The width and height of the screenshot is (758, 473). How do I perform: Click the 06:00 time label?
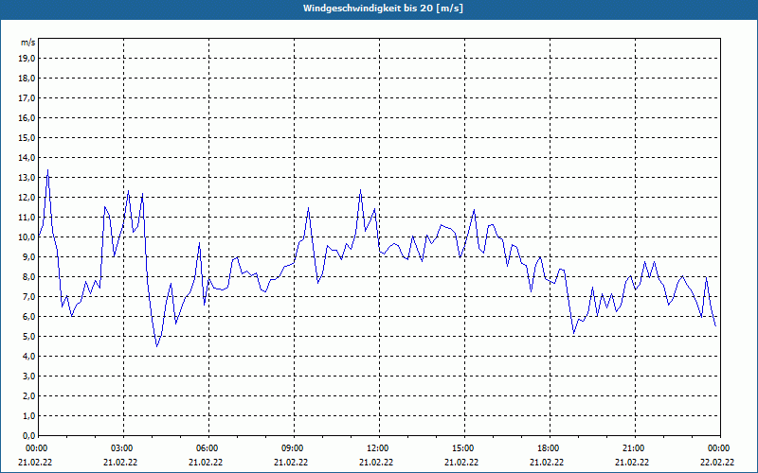(x=208, y=448)
